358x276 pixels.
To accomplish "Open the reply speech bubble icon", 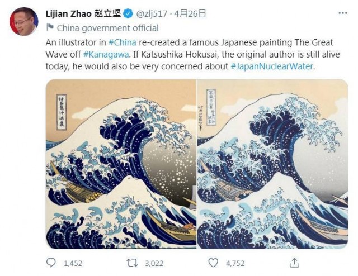I will 51,263.
